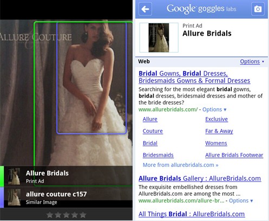Open Allure Bridals Gallery result link
Image resolution: width=269 pixels, height=221 pixels.
coord(200,178)
